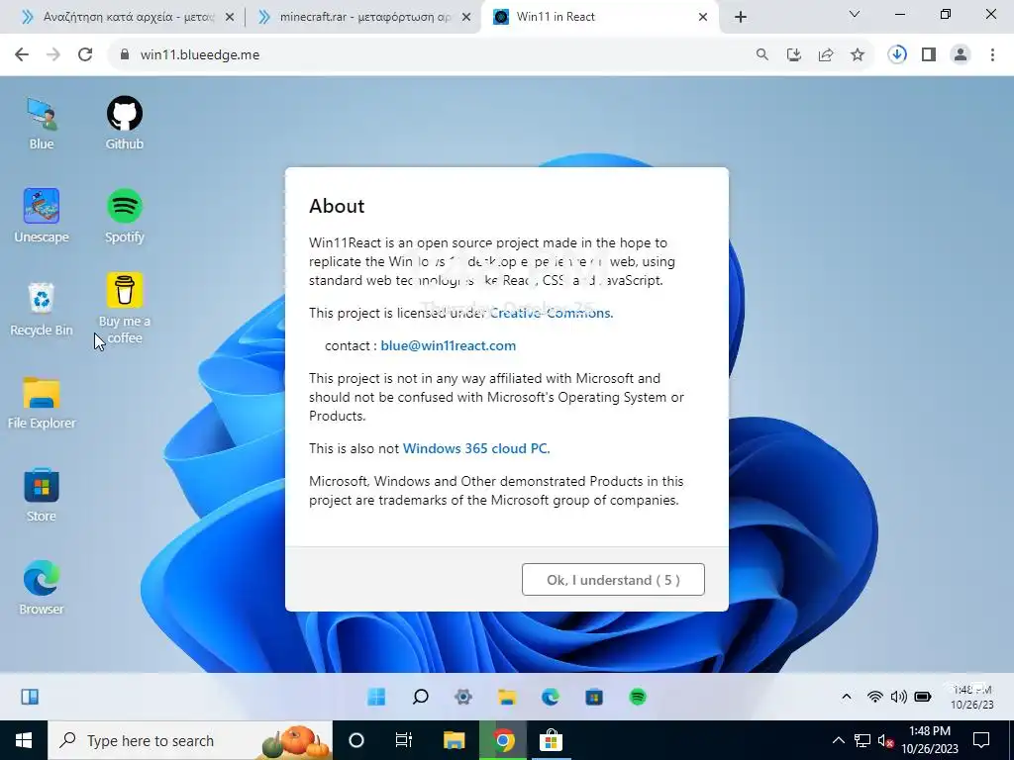Show hidden icons in Win11React tray

(846, 697)
